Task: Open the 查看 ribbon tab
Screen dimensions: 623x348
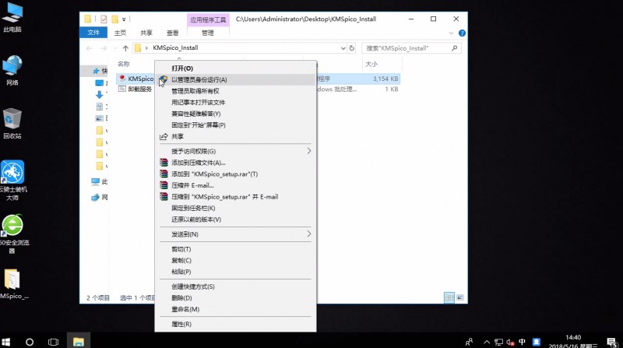Action: [x=172, y=33]
